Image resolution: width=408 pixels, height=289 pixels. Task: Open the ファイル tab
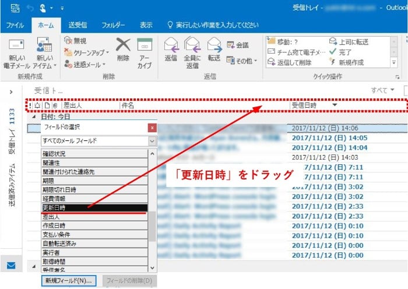(15, 26)
